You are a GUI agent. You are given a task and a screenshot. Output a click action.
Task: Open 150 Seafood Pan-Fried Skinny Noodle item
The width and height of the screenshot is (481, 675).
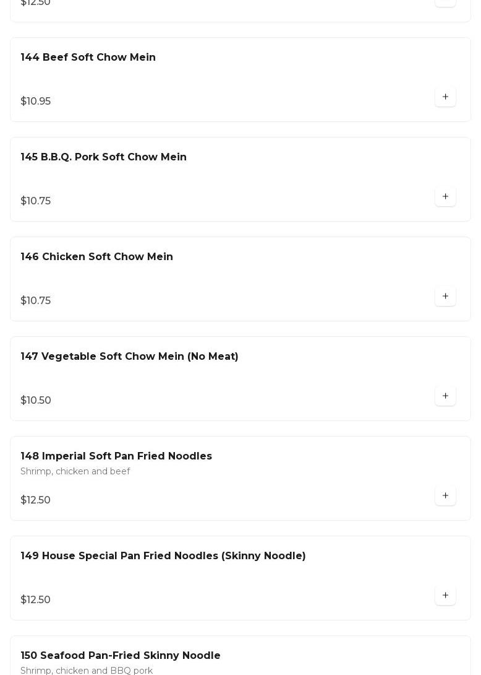click(x=121, y=655)
